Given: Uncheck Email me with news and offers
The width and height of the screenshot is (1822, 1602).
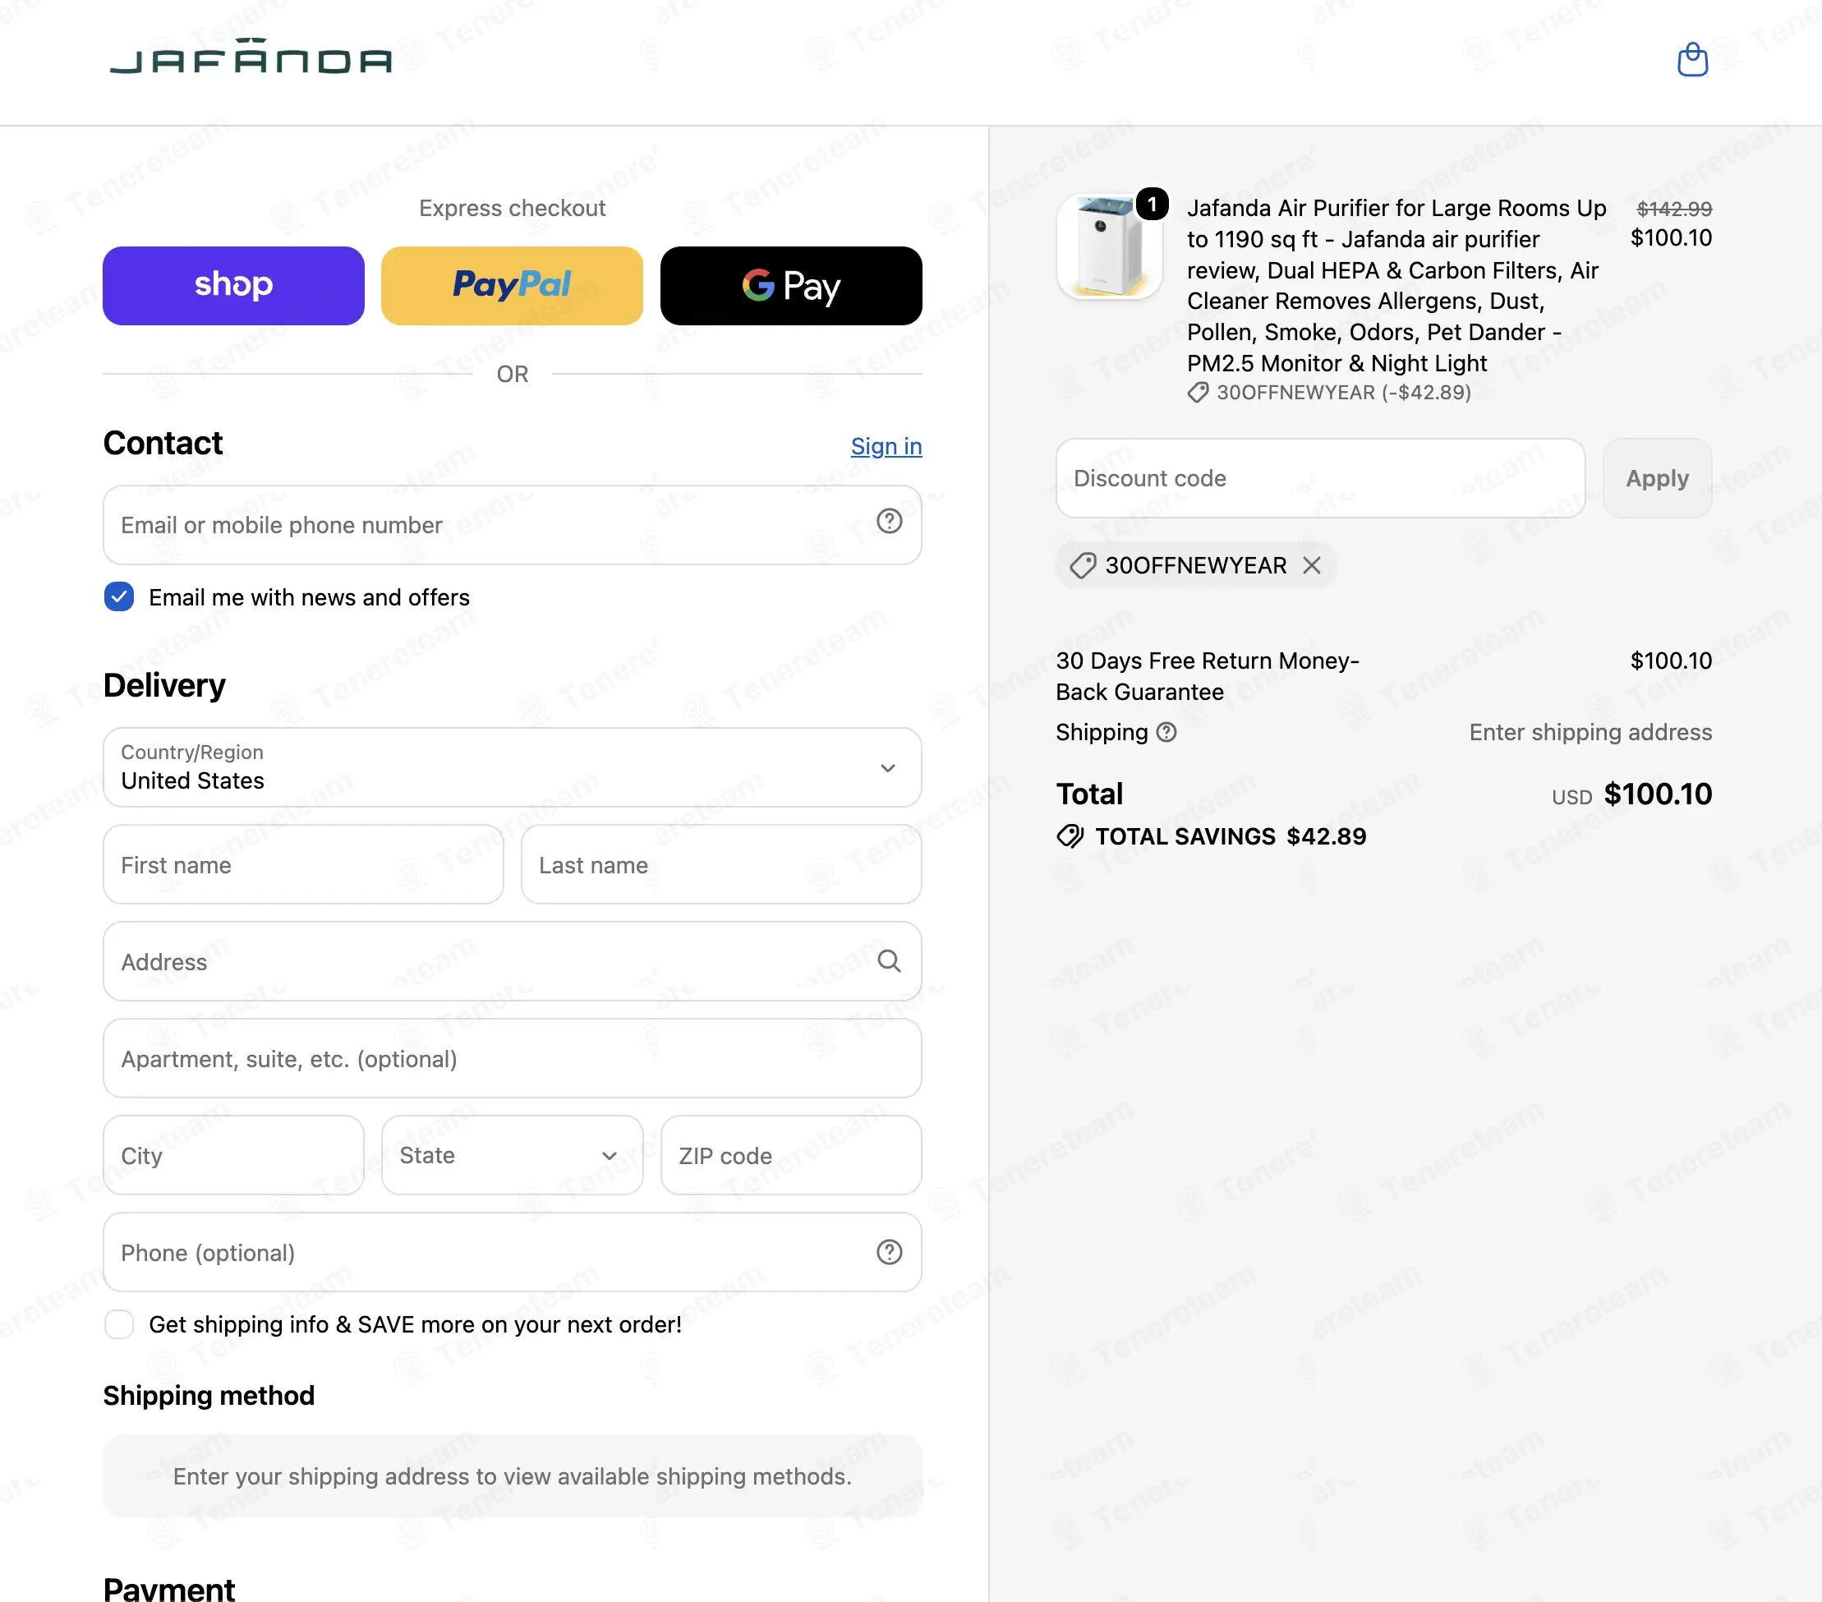Looking at the screenshot, I should 119,596.
